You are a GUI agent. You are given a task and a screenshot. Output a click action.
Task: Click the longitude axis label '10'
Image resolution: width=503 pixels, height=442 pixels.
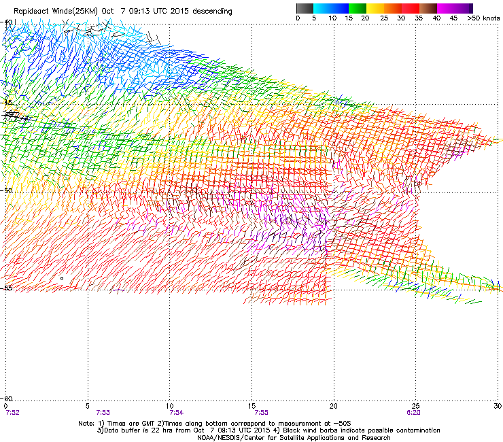coord(170,406)
